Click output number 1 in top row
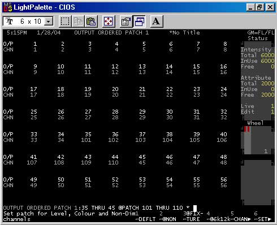The height and width of the screenshot is (225, 277). (35, 44)
